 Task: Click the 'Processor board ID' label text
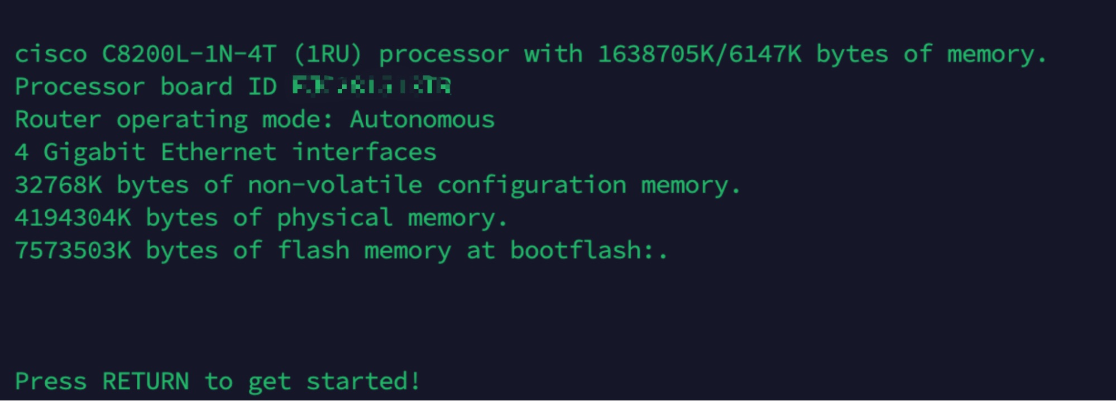(145, 87)
